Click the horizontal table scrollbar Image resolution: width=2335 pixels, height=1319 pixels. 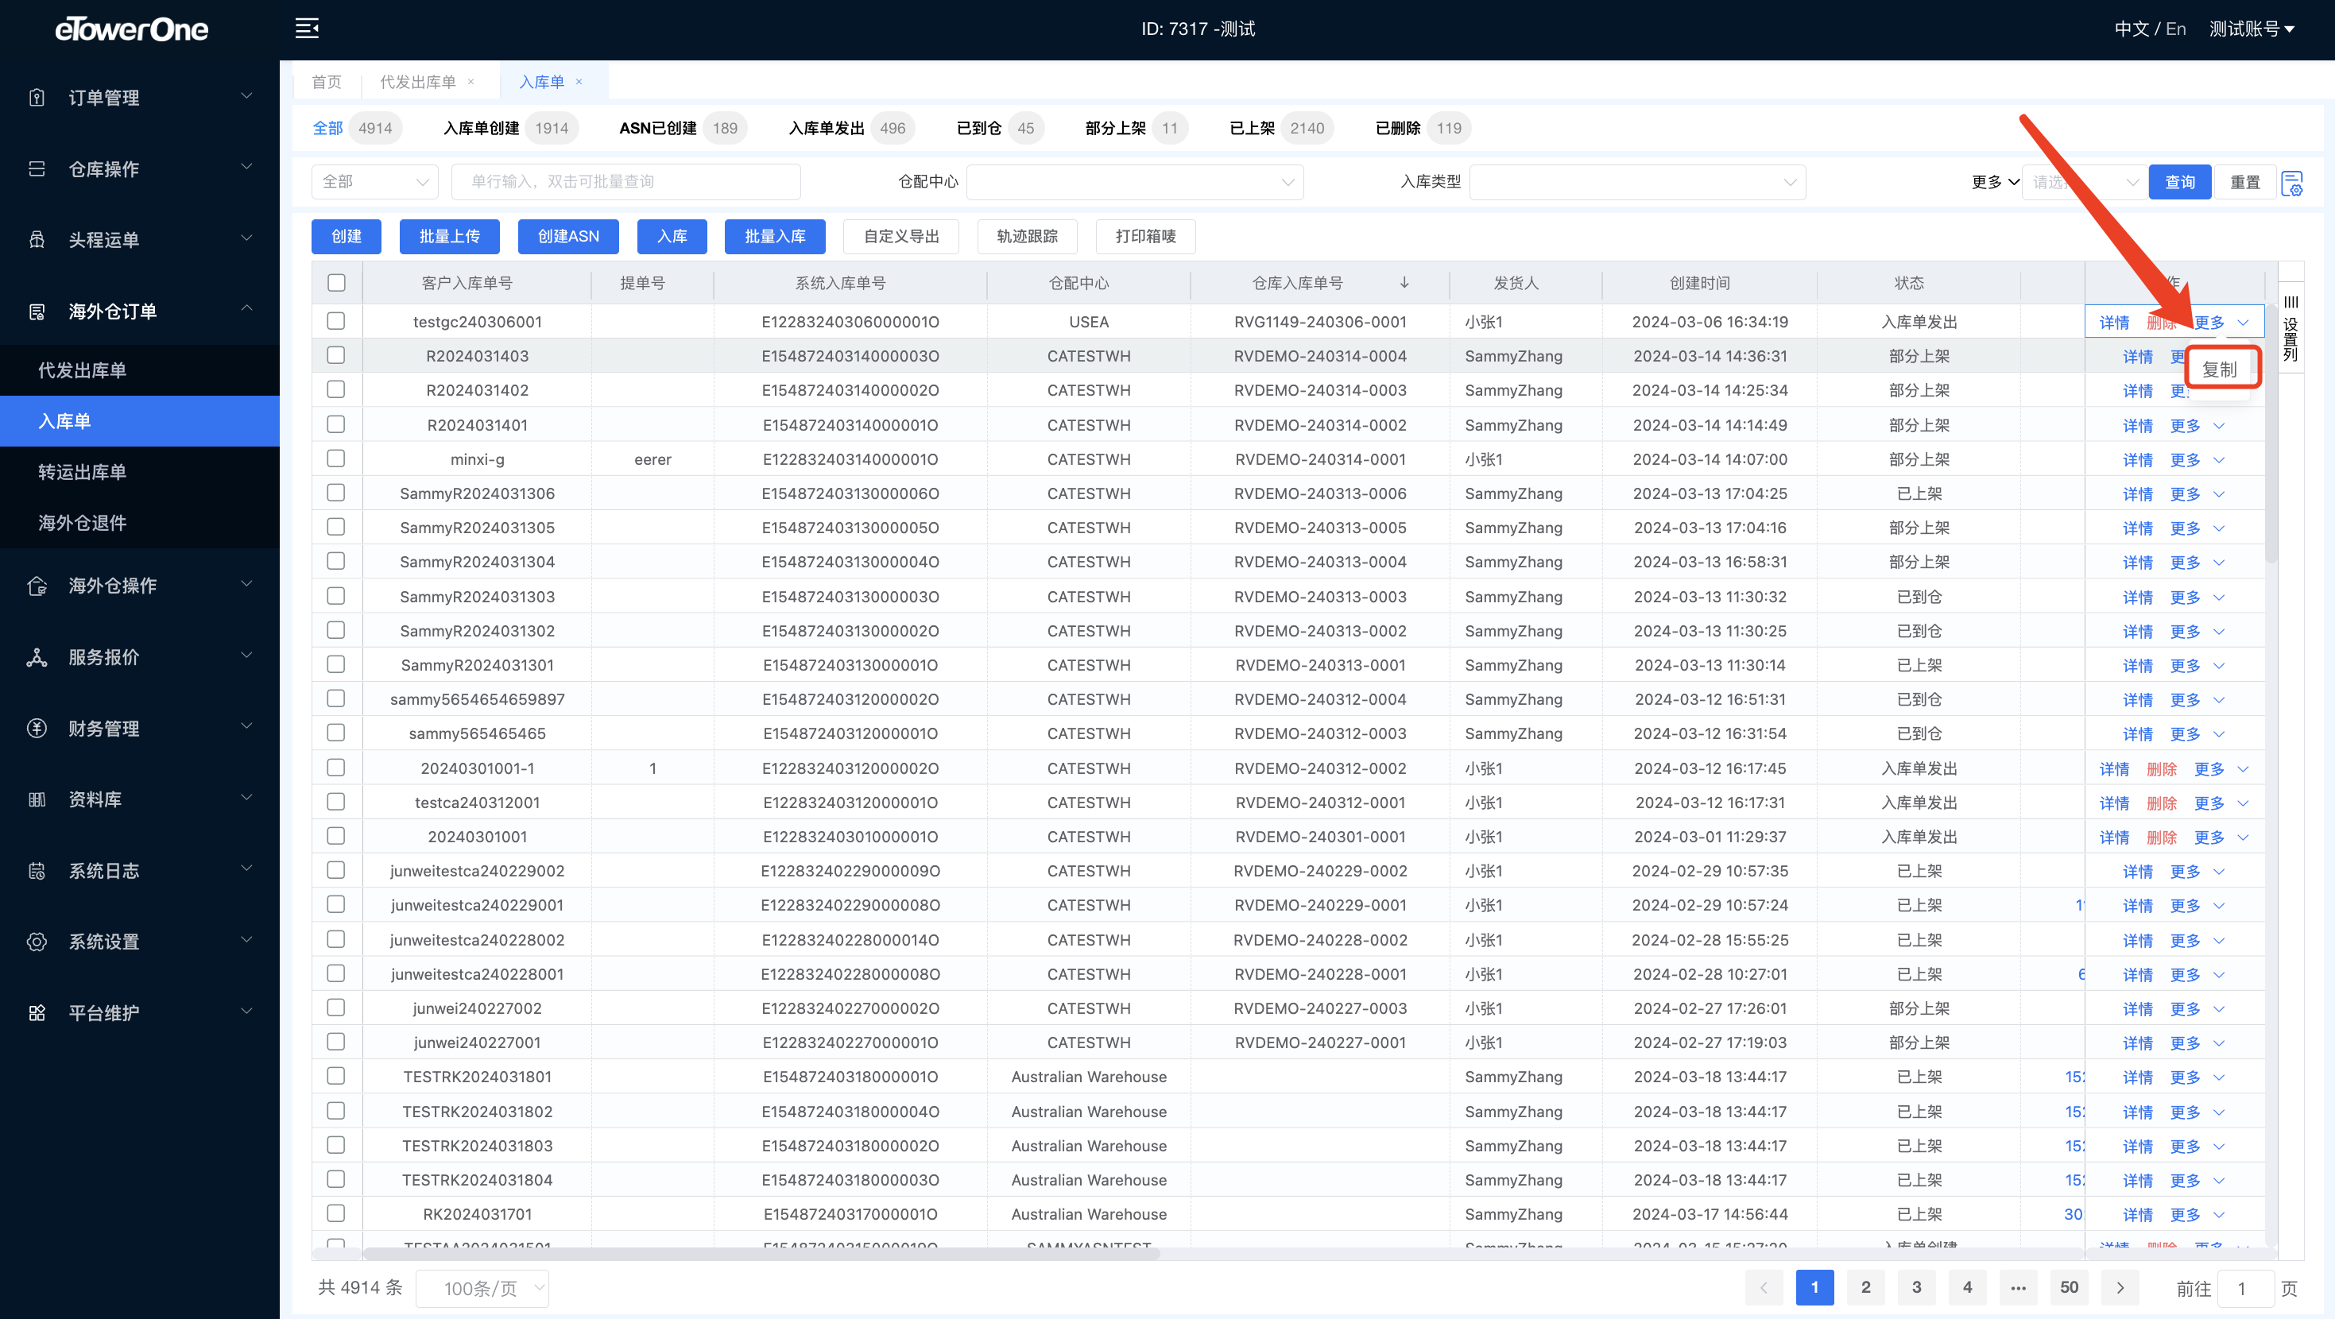(761, 1254)
